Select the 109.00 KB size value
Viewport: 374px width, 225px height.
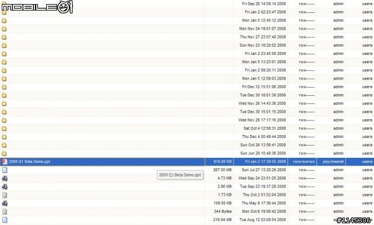click(x=223, y=203)
